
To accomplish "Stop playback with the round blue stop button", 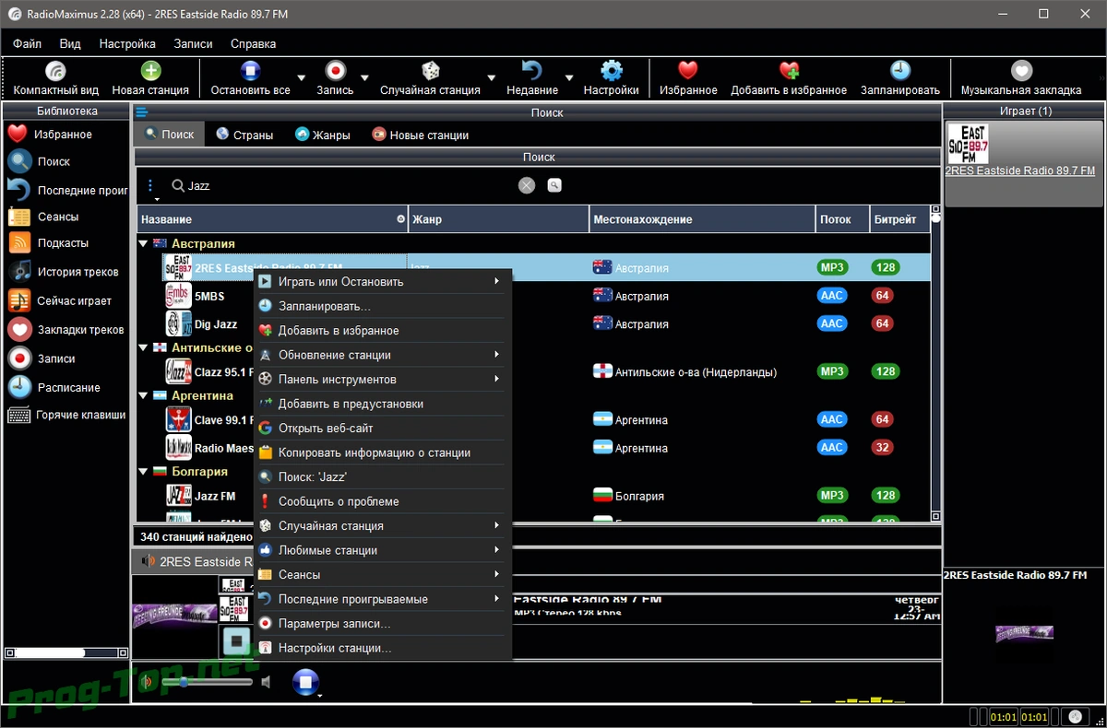I will 305,682.
